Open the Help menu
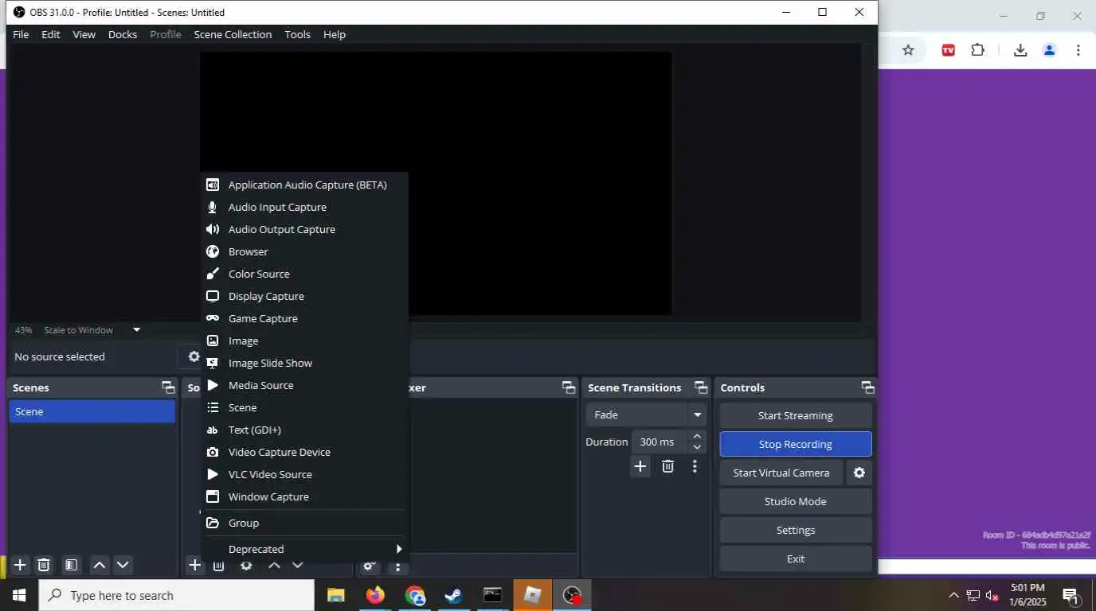The width and height of the screenshot is (1096, 611). point(335,34)
